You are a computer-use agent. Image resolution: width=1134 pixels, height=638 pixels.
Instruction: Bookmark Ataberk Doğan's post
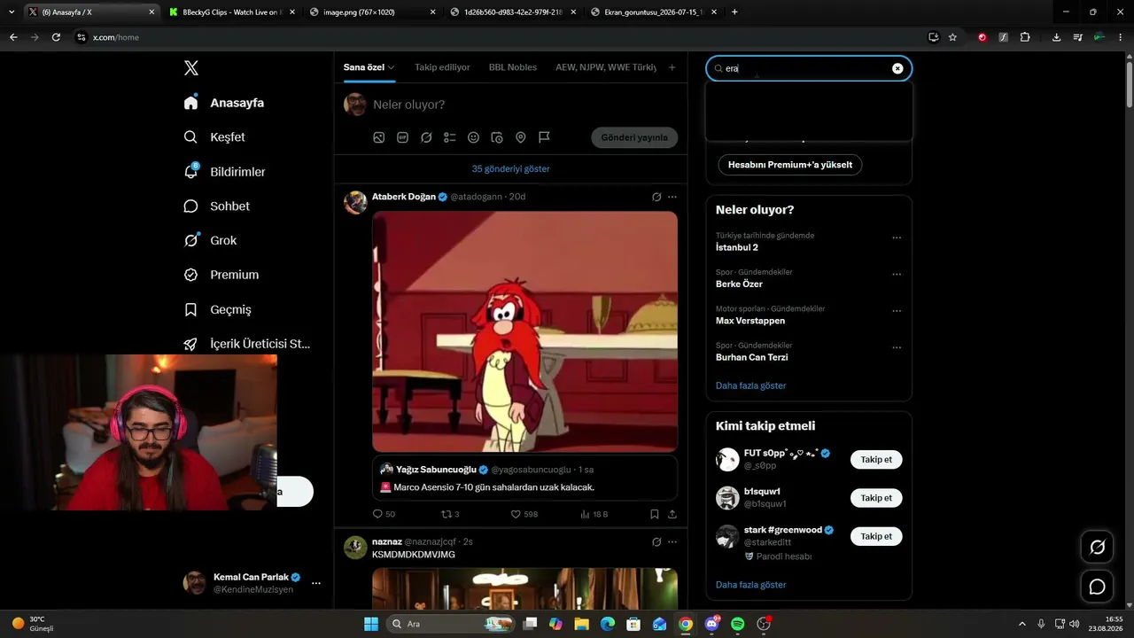pos(655,514)
